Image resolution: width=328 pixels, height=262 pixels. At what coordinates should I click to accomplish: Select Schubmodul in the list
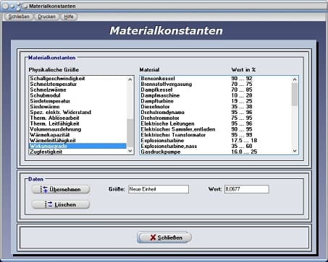(77, 95)
